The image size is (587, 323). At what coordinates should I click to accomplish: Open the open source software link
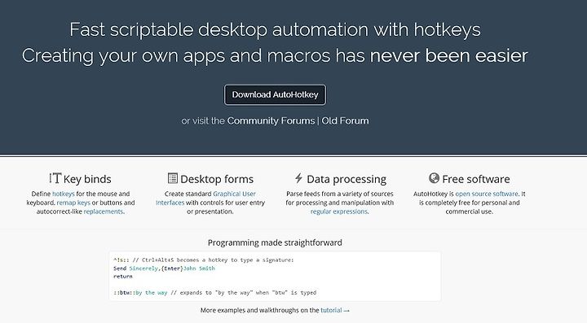487,194
